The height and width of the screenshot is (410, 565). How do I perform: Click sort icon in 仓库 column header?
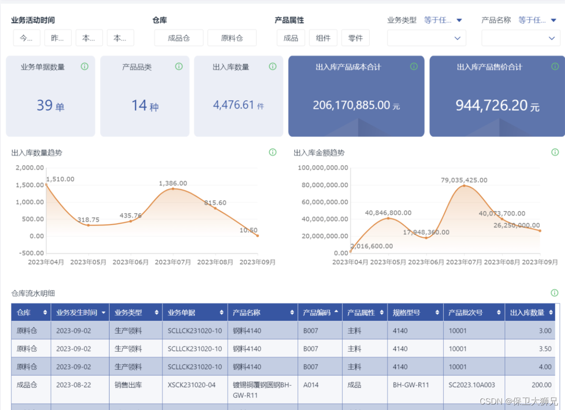pyautogui.click(x=45, y=313)
